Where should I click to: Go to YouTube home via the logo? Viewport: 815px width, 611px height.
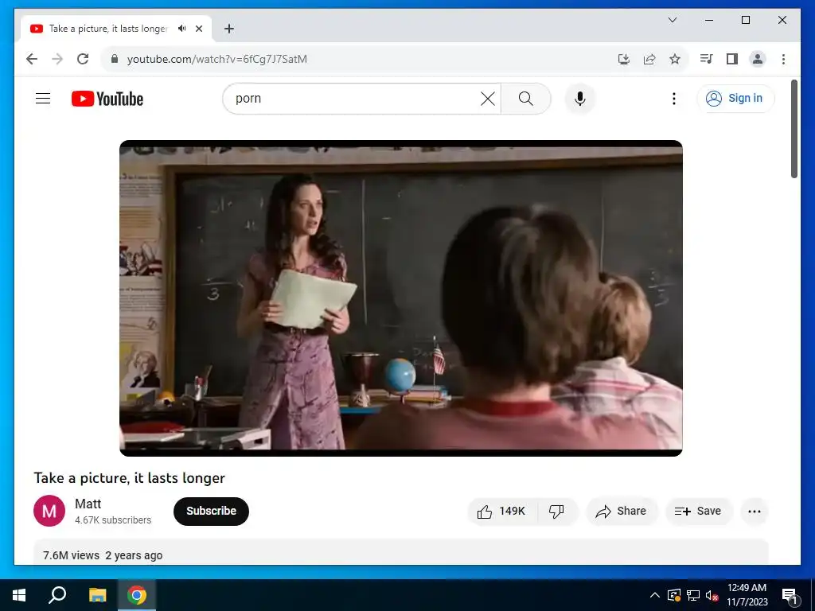pos(107,99)
